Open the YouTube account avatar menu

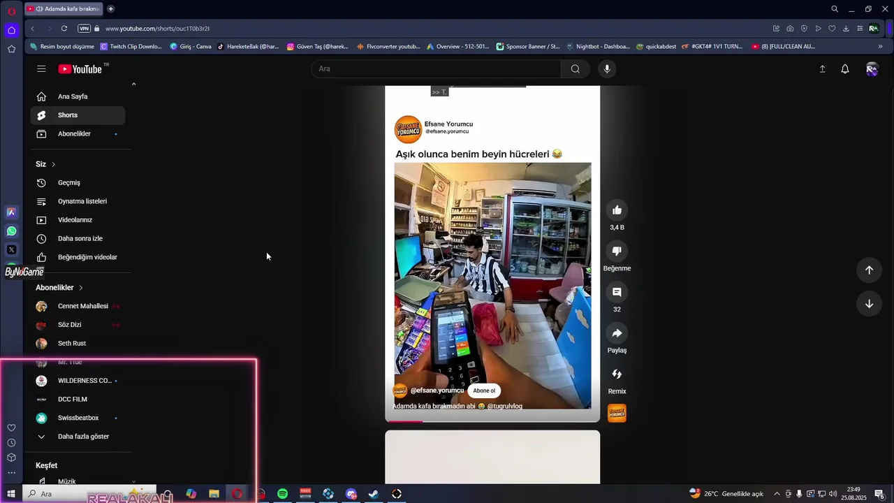pyautogui.click(x=872, y=68)
